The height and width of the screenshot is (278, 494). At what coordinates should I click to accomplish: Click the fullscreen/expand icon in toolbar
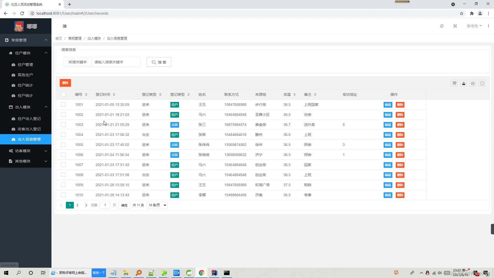pos(455,26)
